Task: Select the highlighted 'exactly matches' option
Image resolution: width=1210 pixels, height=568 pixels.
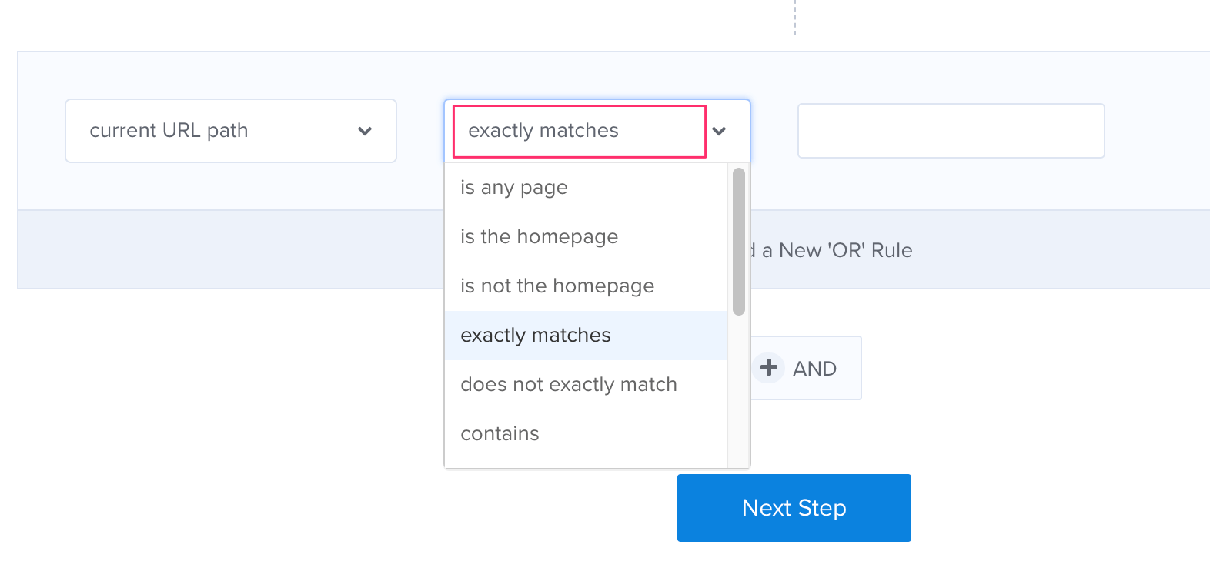Action: coord(536,335)
